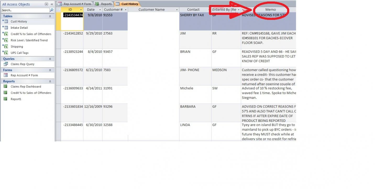Viewport: 375px width, 189px height.
Task: Open Claims Rep Query
Action: click(23, 64)
